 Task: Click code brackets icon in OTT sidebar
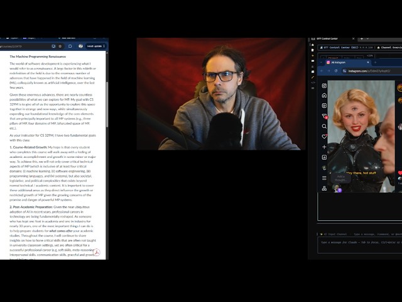point(313,82)
